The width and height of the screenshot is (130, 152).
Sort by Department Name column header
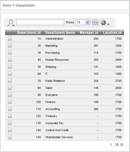(x=60, y=32)
